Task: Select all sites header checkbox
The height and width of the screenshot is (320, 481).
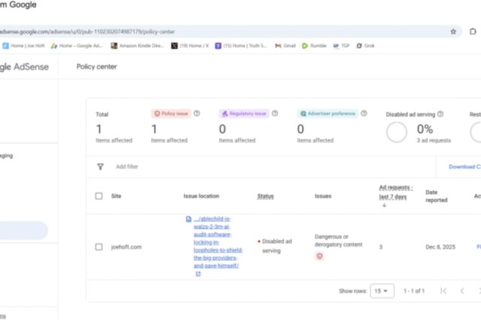Action: [99, 196]
